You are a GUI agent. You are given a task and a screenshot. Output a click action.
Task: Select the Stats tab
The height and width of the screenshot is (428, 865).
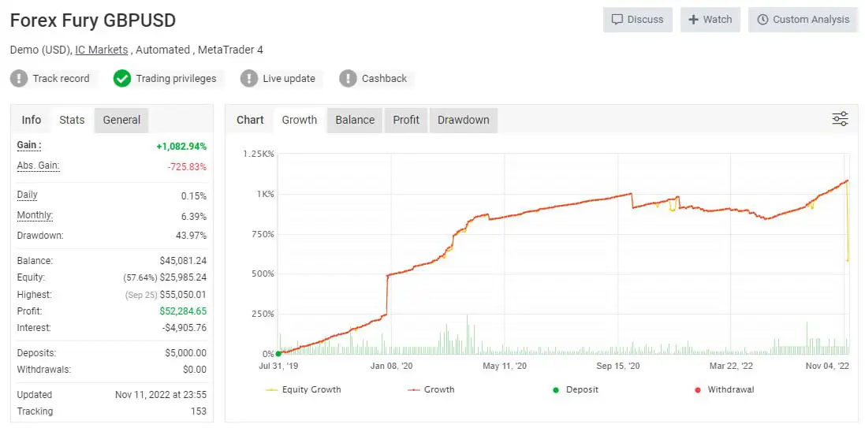[72, 120]
